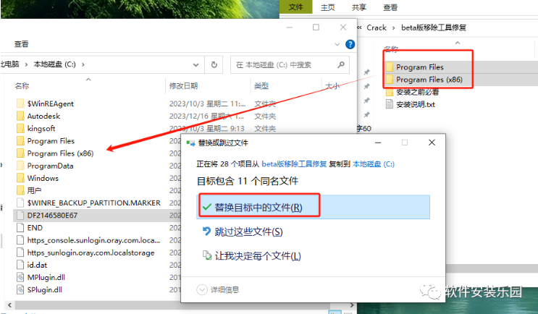Viewport: 538px width, 314px height.
Task: Select the kingsoft folder icon
Action: pos(20,128)
